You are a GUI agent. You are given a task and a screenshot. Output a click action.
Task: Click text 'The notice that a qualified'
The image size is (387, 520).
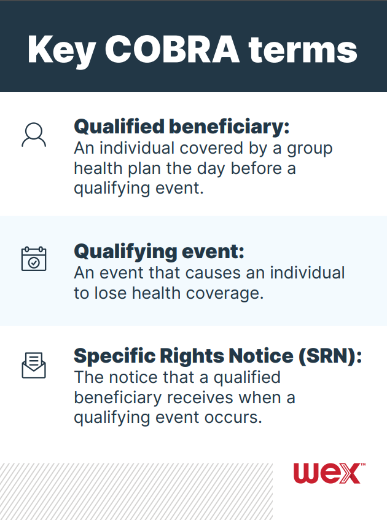click(178, 377)
